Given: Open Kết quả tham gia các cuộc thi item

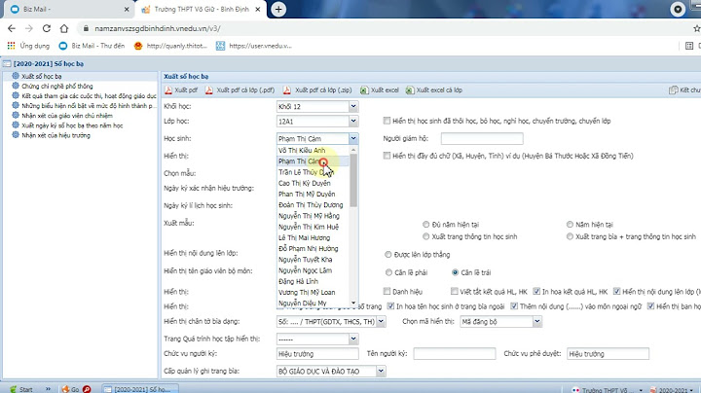Looking at the screenshot, I should [89, 96].
